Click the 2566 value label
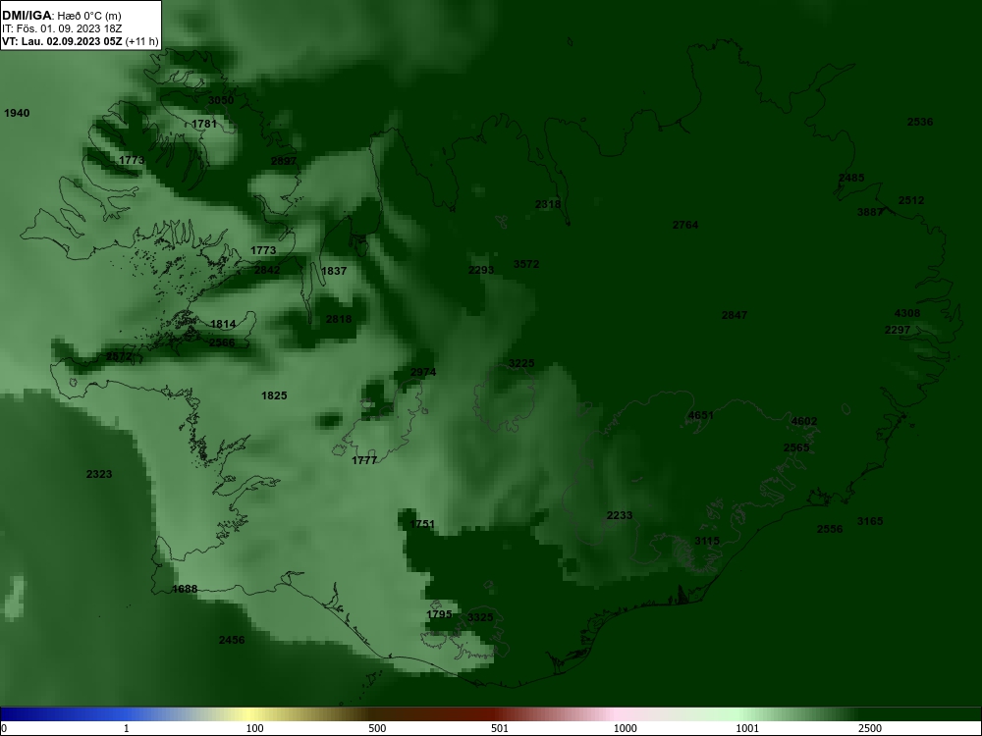The height and width of the screenshot is (736, 982). coord(222,342)
